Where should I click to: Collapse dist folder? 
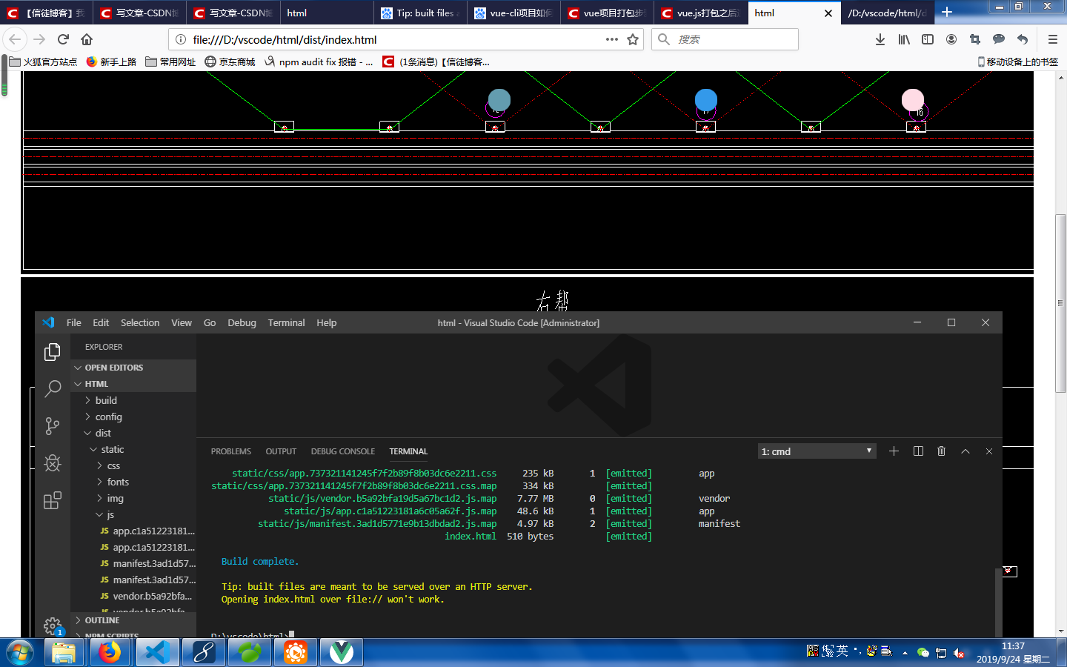click(133, 433)
